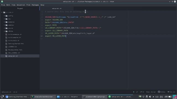Change the LF line ending setting

(137, 92)
